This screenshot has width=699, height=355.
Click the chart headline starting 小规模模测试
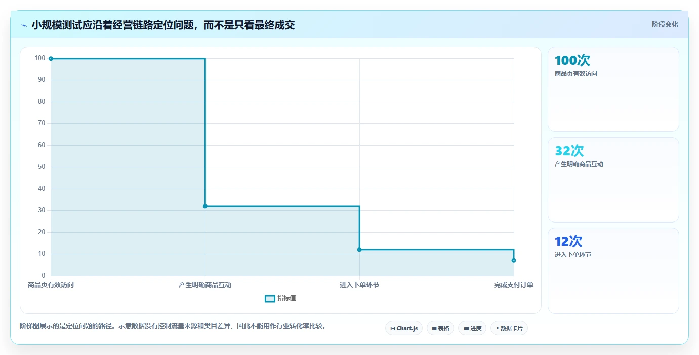point(163,25)
